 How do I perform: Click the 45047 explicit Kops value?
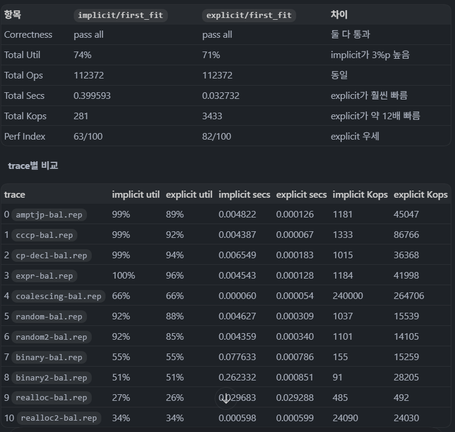[x=406, y=215]
